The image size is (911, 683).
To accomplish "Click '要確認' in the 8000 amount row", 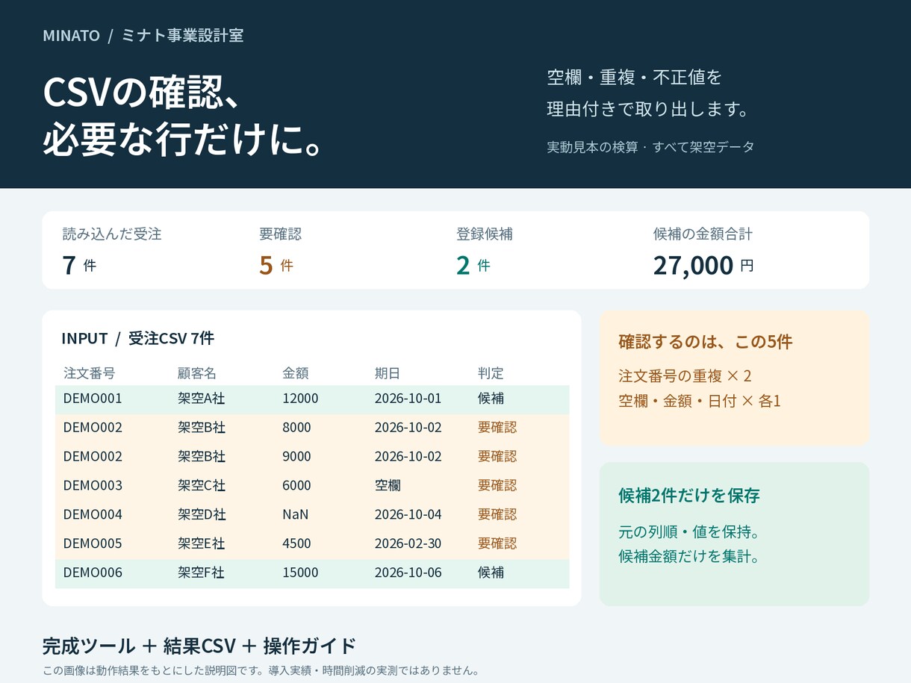I will (497, 428).
